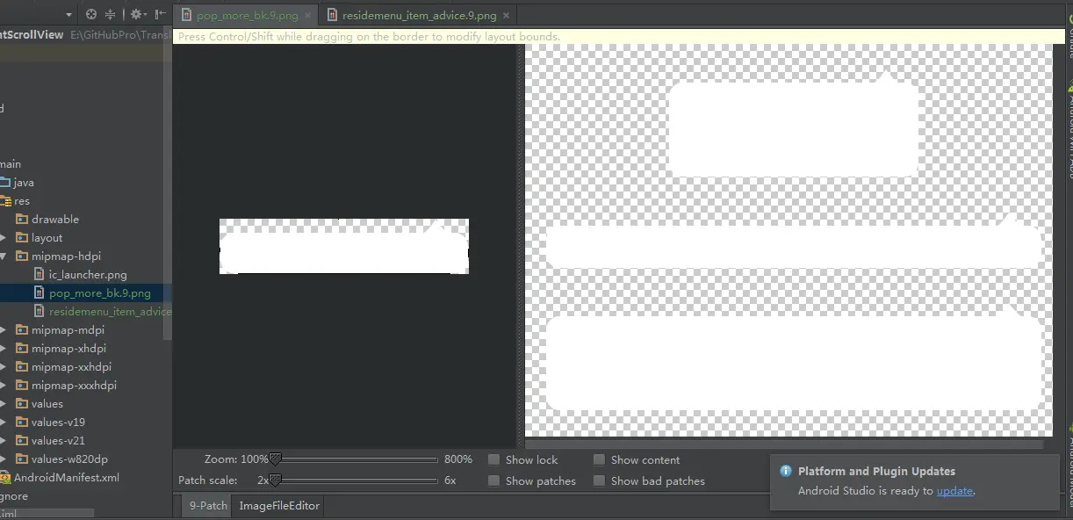The height and width of the screenshot is (520, 1073).
Task: Click the bottom stretched preview image
Action: pos(795,358)
